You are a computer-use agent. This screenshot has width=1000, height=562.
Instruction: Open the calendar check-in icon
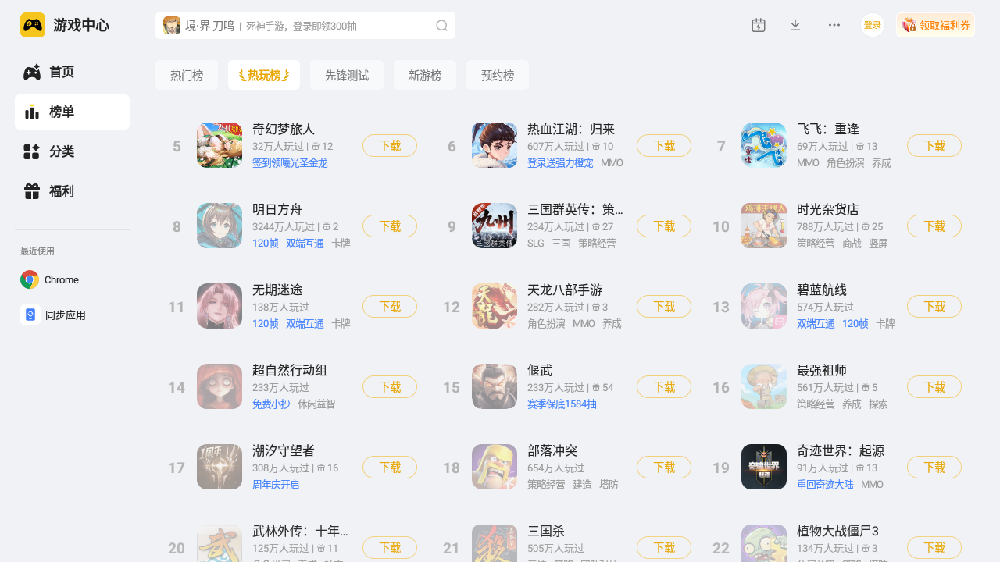pos(759,25)
